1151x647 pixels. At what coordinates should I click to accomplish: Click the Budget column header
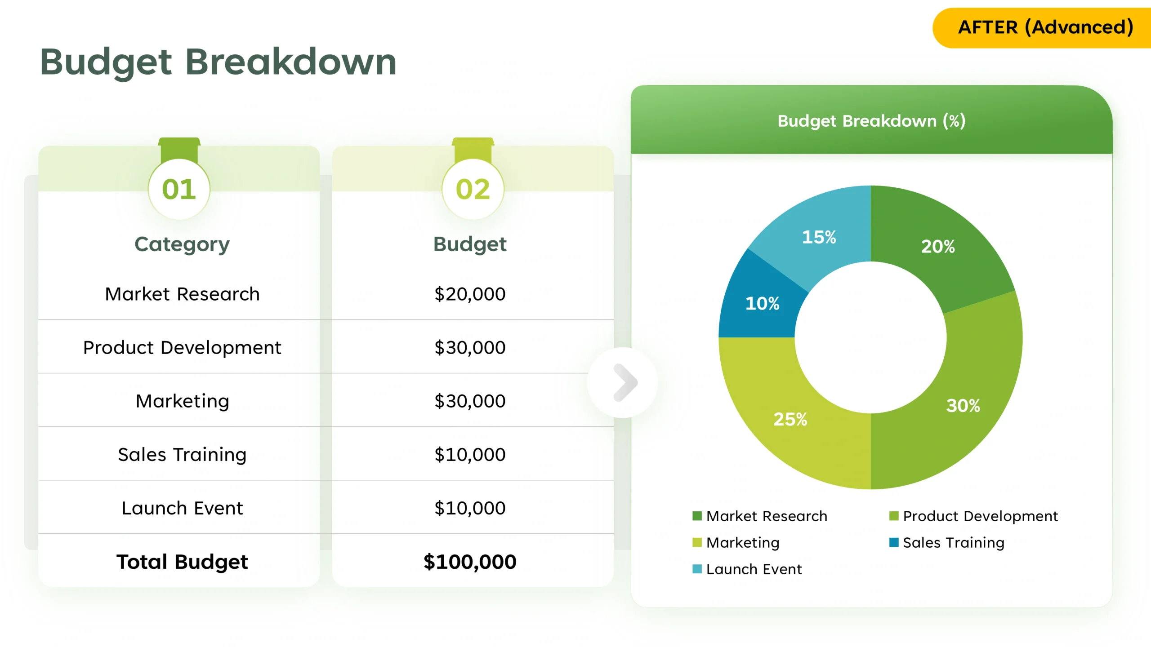click(470, 244)
